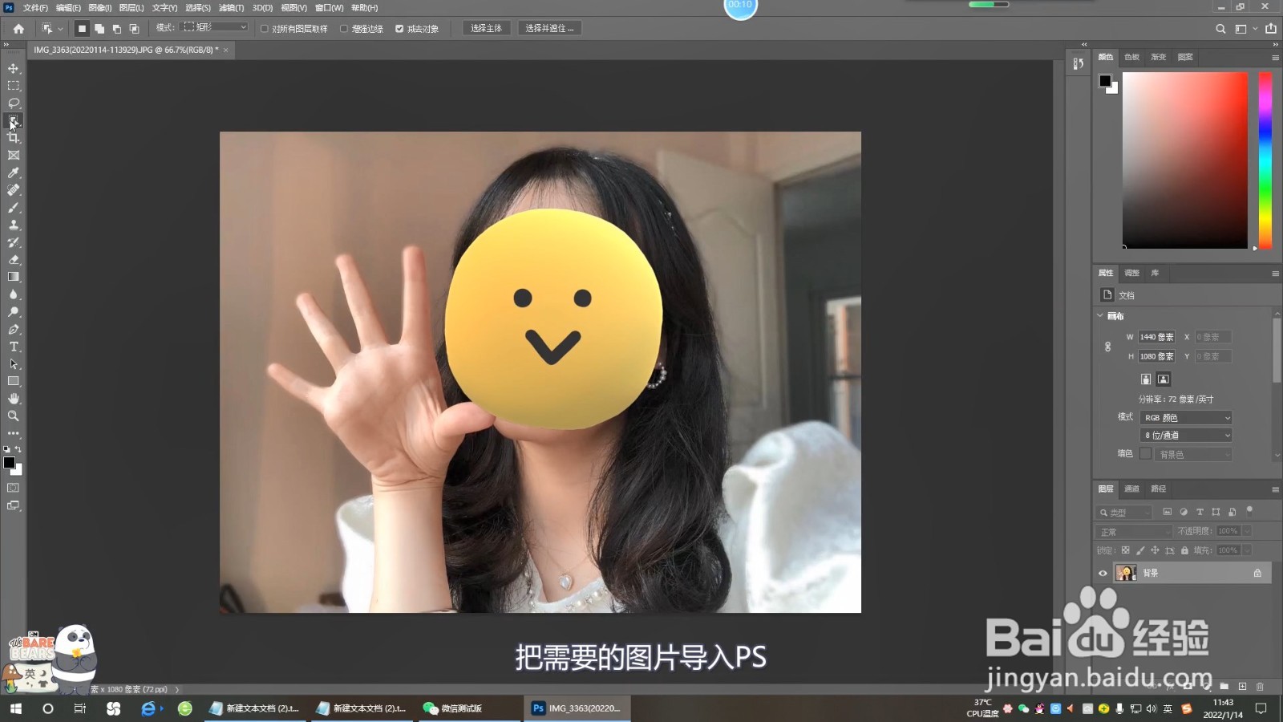Screen dimensions: 1283x722
Task: Click the Home icon in the options bar
Action: 18,27
